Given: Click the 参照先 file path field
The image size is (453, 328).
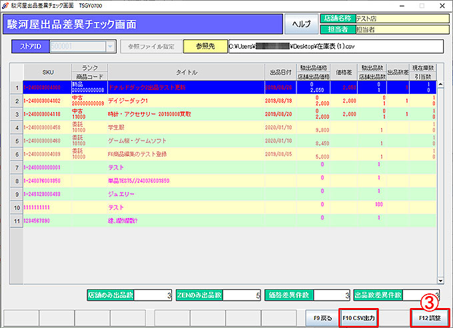Looking at the screenshot, I should pos(334,47).
